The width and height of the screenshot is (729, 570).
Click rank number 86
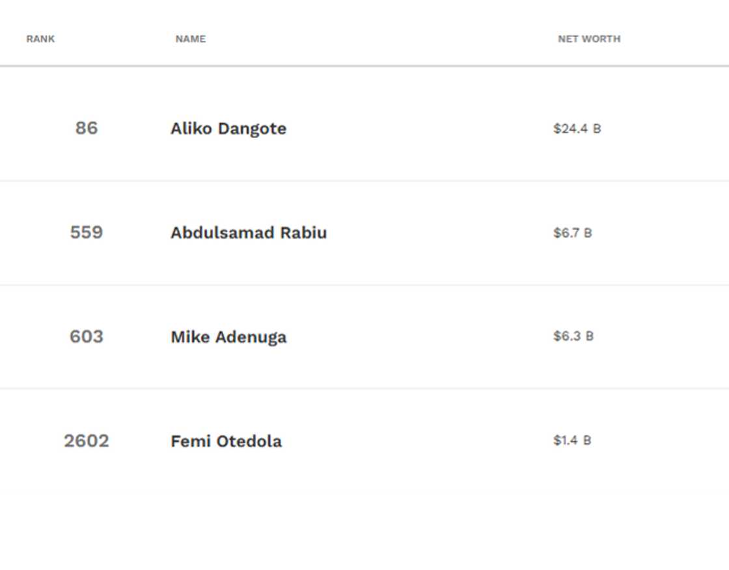tap(87, 128)
